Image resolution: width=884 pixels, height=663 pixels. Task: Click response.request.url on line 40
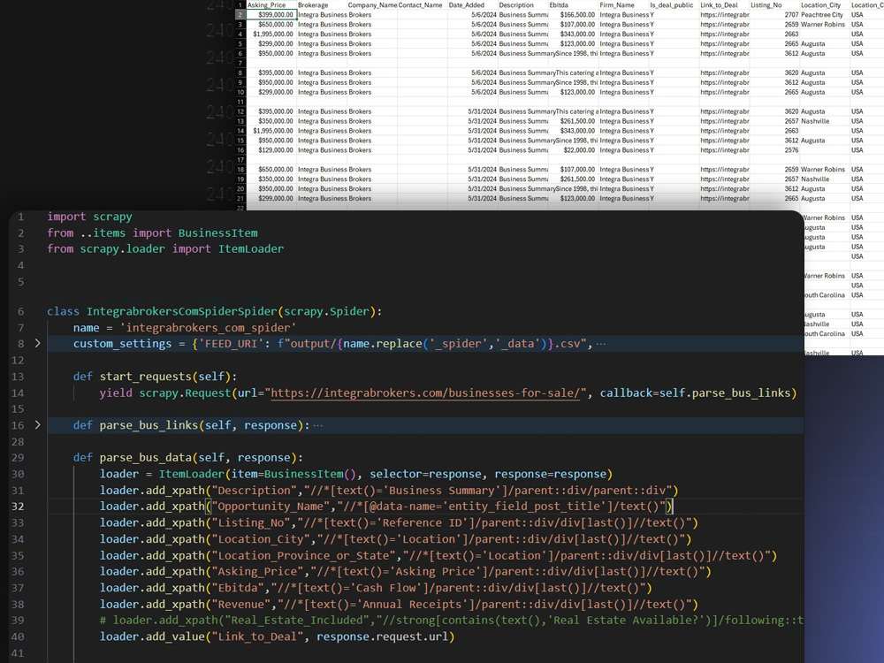[382, 636]
